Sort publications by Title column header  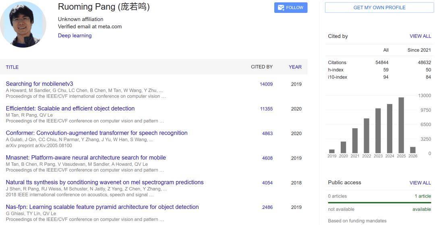click(12, 67)
